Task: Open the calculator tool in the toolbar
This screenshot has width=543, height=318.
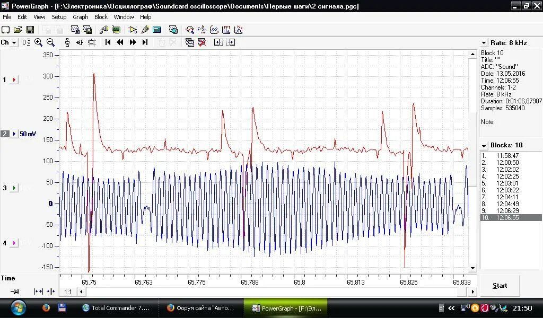Action: coord(157,30)
